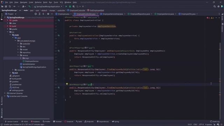The height and width of the screenshot is (126, 224).
Task: Open the VCS menu
Action: (x=61, y=2)
